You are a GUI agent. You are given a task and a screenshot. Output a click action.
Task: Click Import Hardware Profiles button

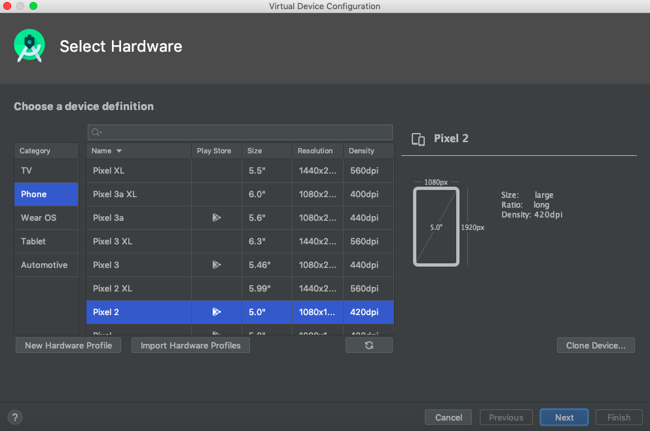(x=190, y=345)
